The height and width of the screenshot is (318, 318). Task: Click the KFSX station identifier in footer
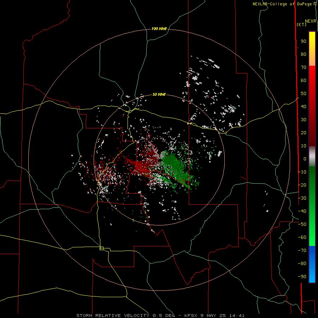(x=191, y=316)
